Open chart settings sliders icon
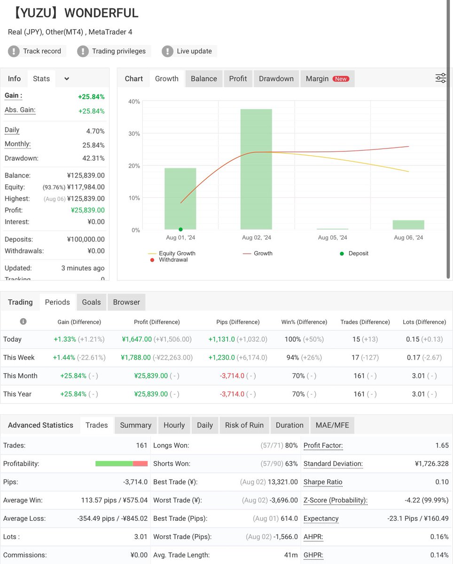 441,78
